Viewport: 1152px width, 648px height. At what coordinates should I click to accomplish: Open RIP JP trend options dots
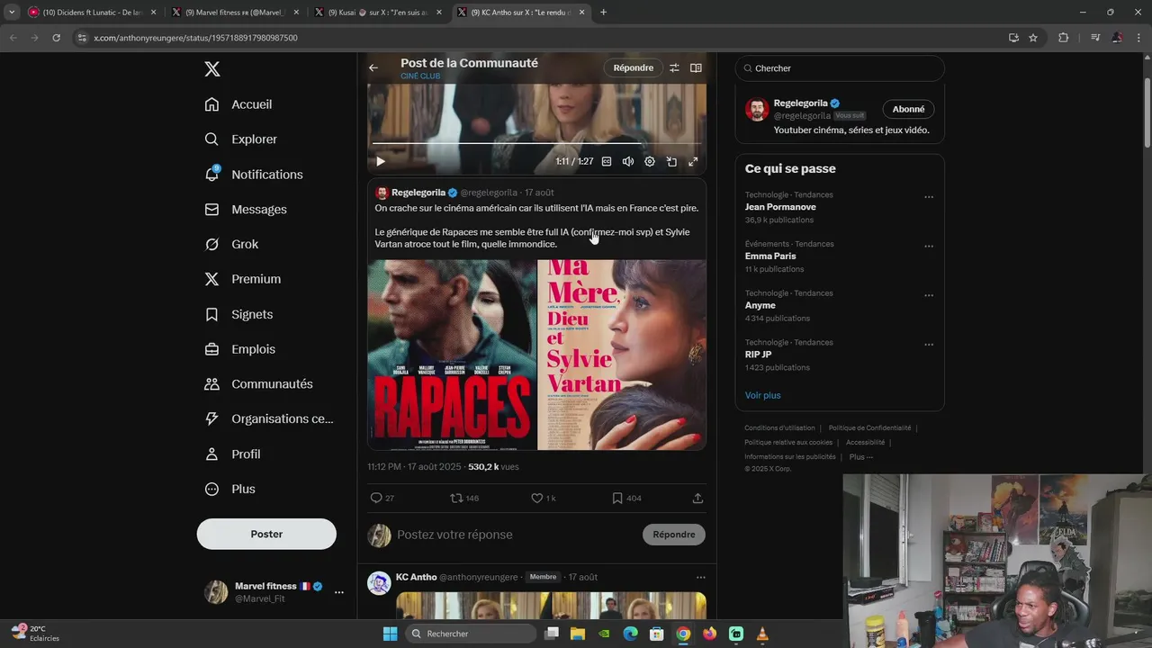[929, 345]
